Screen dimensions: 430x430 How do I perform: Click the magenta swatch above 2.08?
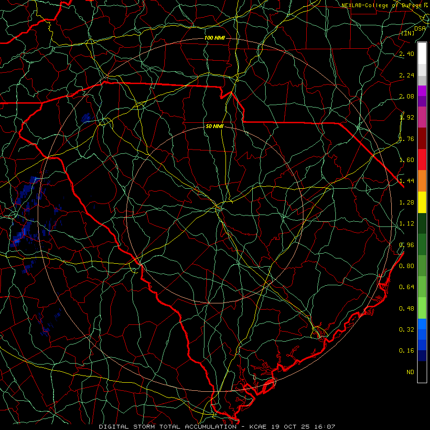click(422, 91)
